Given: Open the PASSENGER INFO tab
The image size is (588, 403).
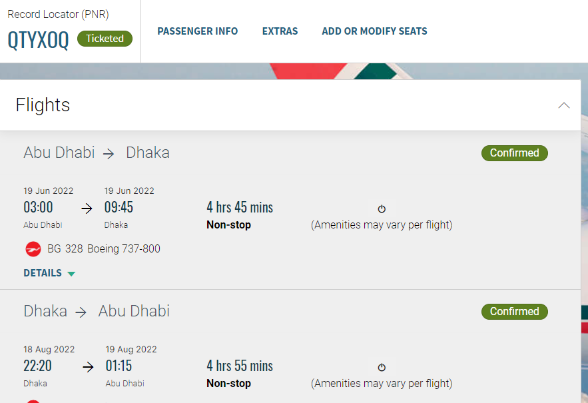Looking at the screenshot, I should (x=198, y=31).
